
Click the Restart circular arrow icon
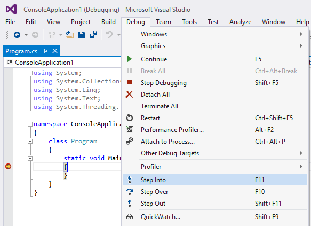(130, 118)
